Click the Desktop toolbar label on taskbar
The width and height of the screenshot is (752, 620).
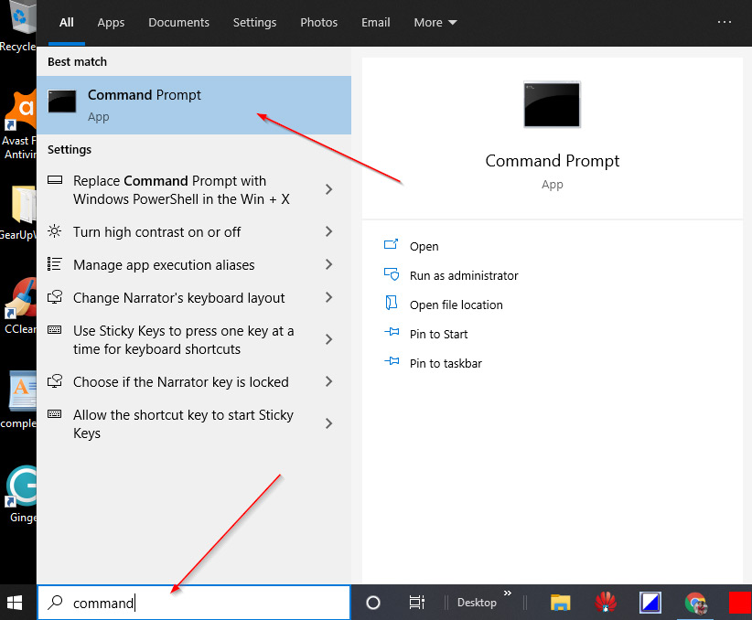[x=477, y=603]
